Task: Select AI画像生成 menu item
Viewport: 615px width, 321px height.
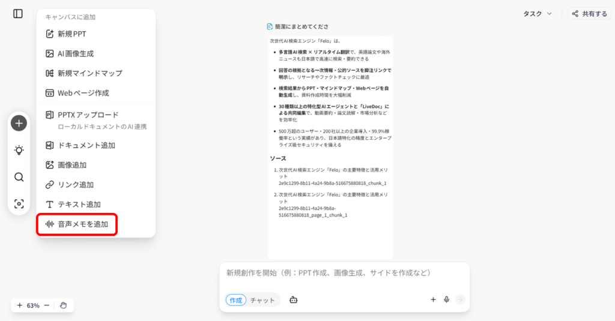Action: tap(76, 53)
